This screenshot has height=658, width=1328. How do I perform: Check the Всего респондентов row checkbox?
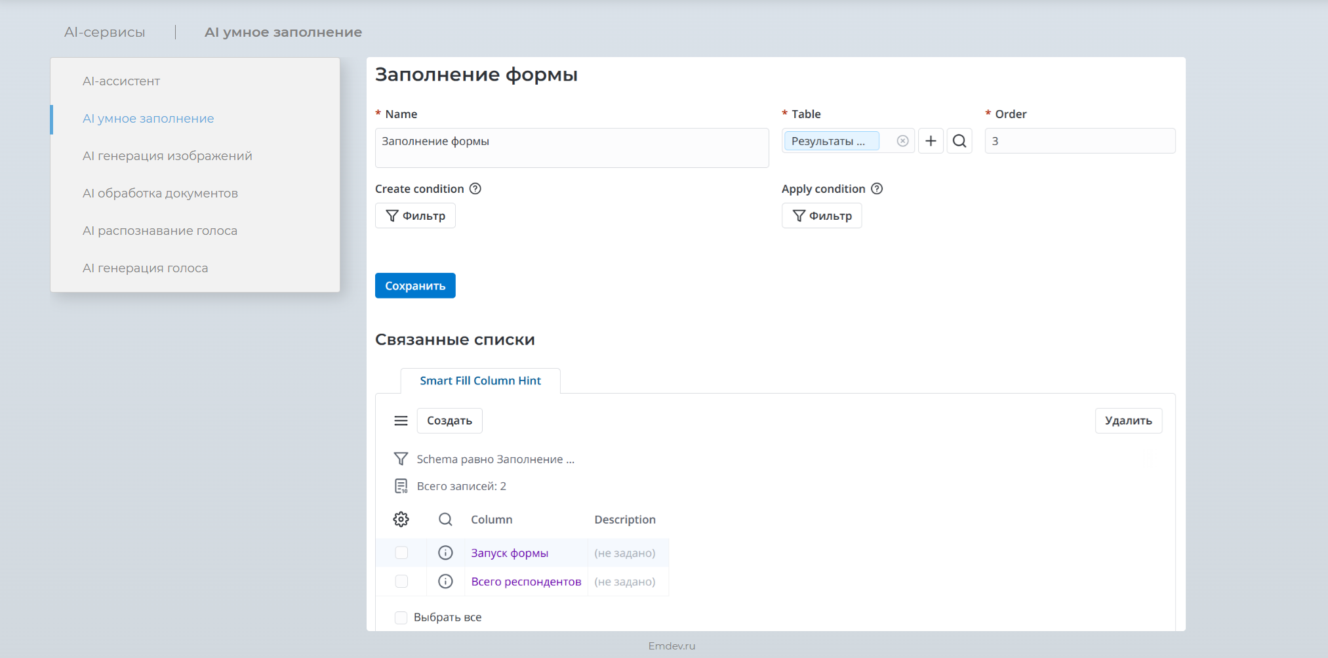point(401,581)
